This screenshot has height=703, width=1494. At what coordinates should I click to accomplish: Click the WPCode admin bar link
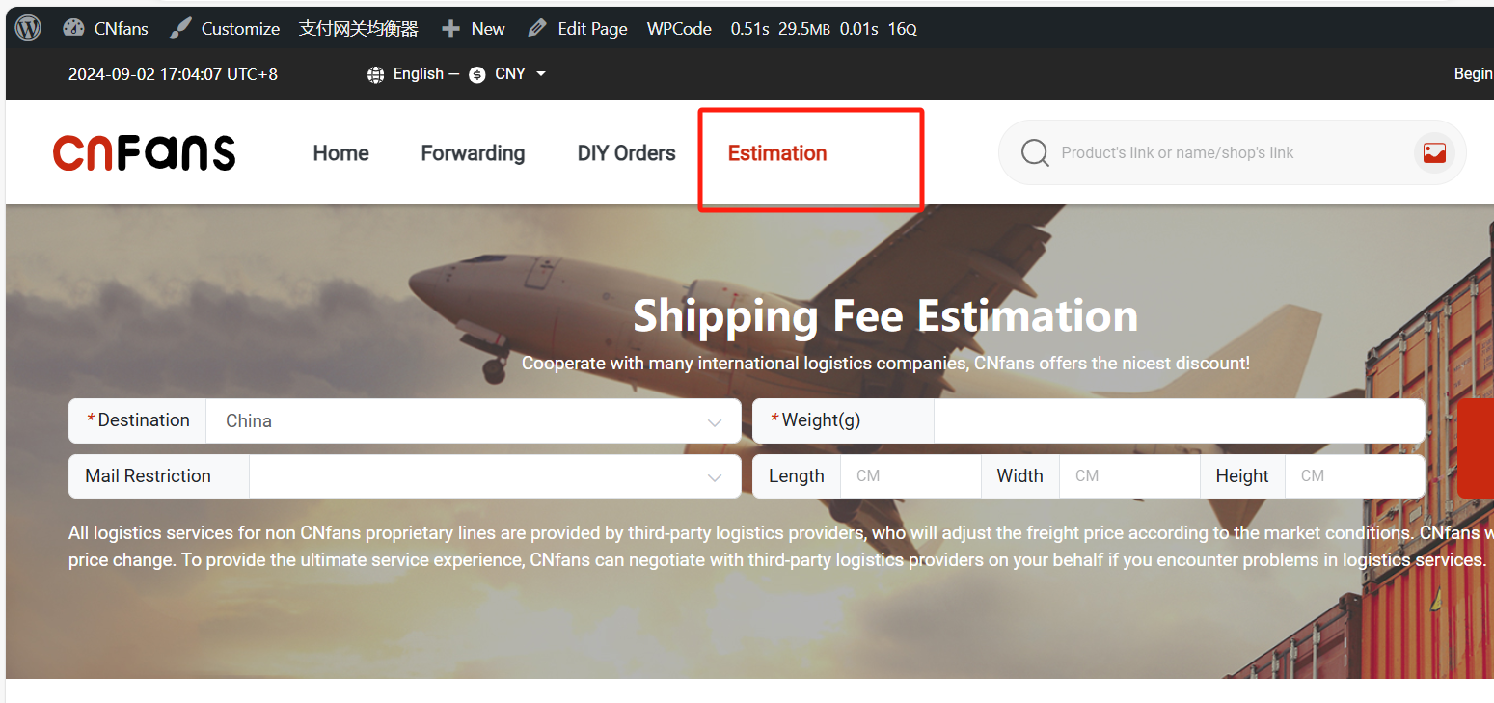(x=679, y=29)
